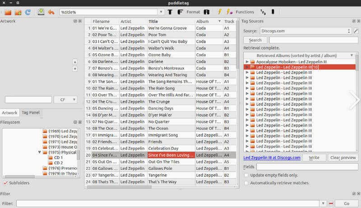
Task: Sort by the Album column header
Action: (x=209, y=21)
